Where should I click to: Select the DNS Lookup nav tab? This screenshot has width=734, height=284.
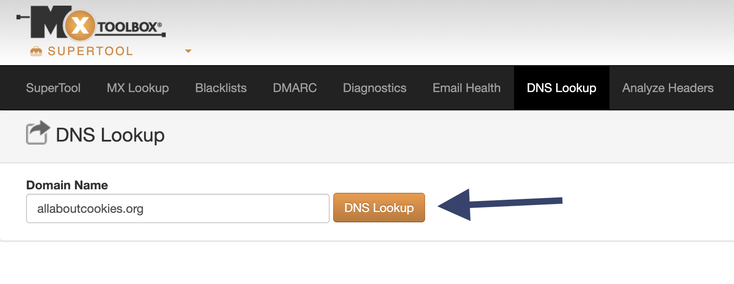(561, 88)
